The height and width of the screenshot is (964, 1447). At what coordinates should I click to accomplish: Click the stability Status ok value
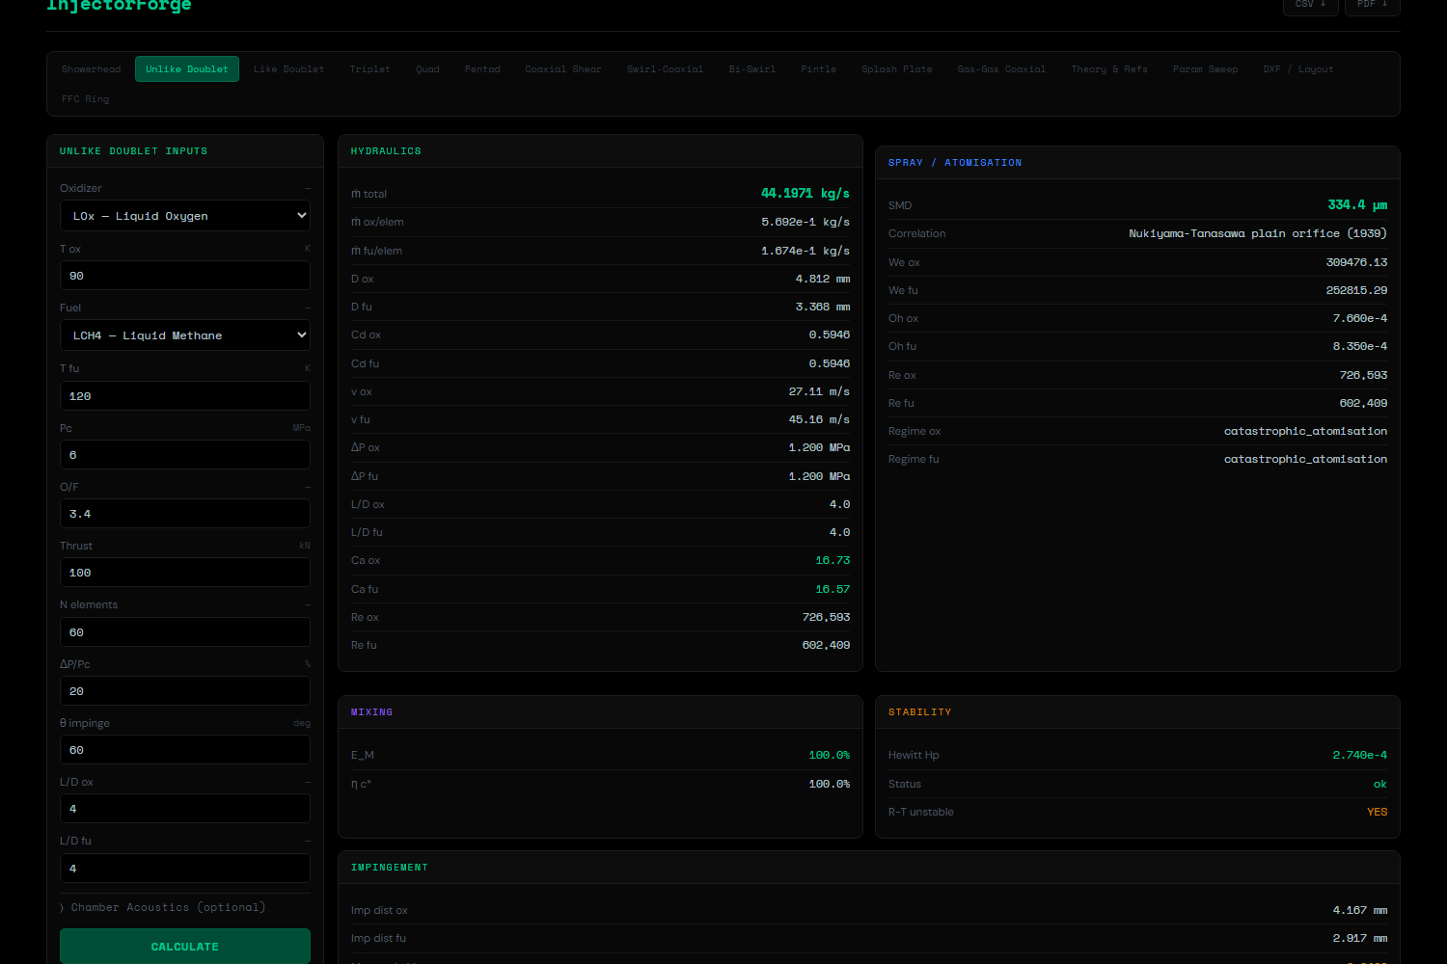click(x=1380, y=784)
